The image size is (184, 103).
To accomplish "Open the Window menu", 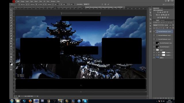I will (53, 1).
